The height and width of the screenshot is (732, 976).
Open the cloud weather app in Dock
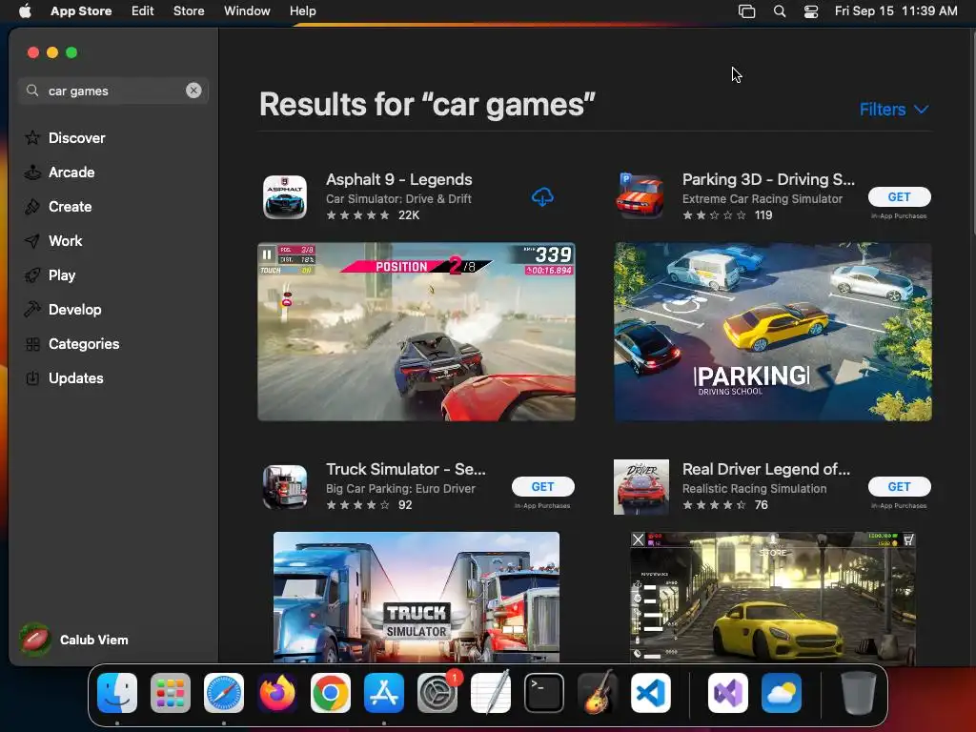(x=782, y=693)
